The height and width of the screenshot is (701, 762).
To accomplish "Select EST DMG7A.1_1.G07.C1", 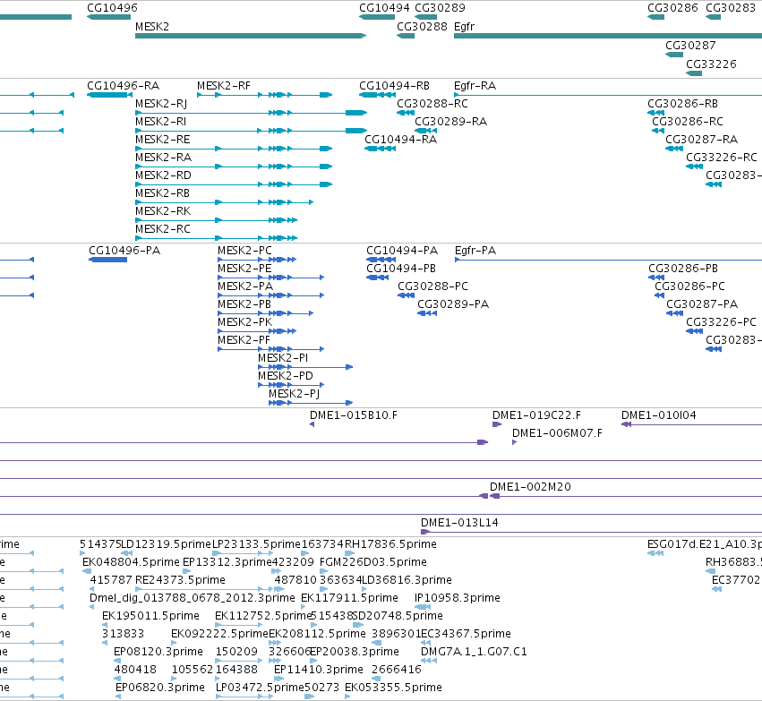I will 474,652.
